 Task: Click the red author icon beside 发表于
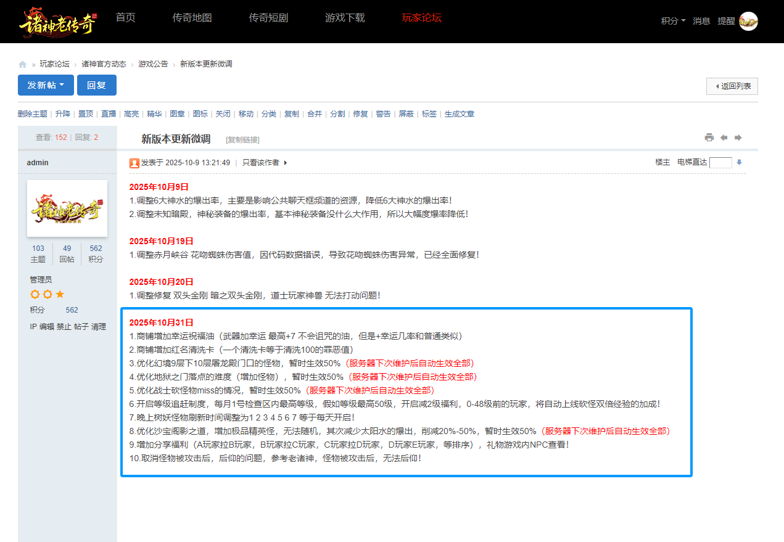(x=134, y=163)
